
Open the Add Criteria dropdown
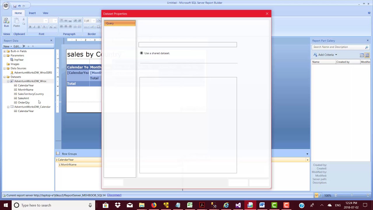(326, 55)
